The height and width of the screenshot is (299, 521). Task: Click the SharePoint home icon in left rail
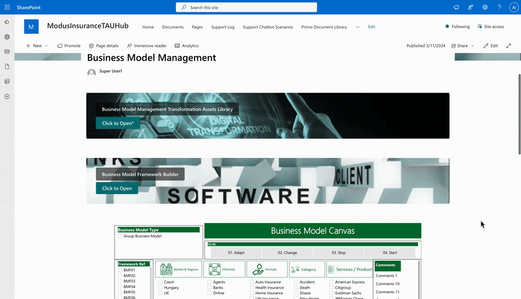(x=7, y=22)
